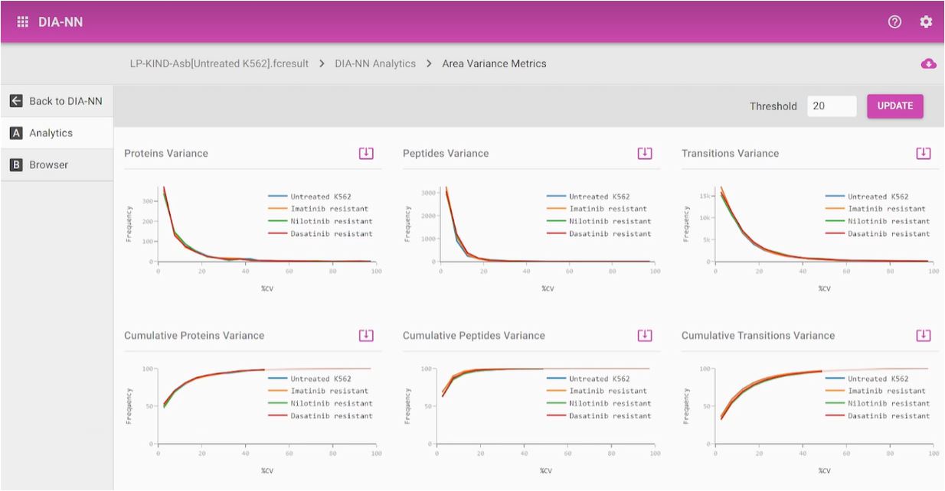Select the Analytics sidebar item

[51, 133]
